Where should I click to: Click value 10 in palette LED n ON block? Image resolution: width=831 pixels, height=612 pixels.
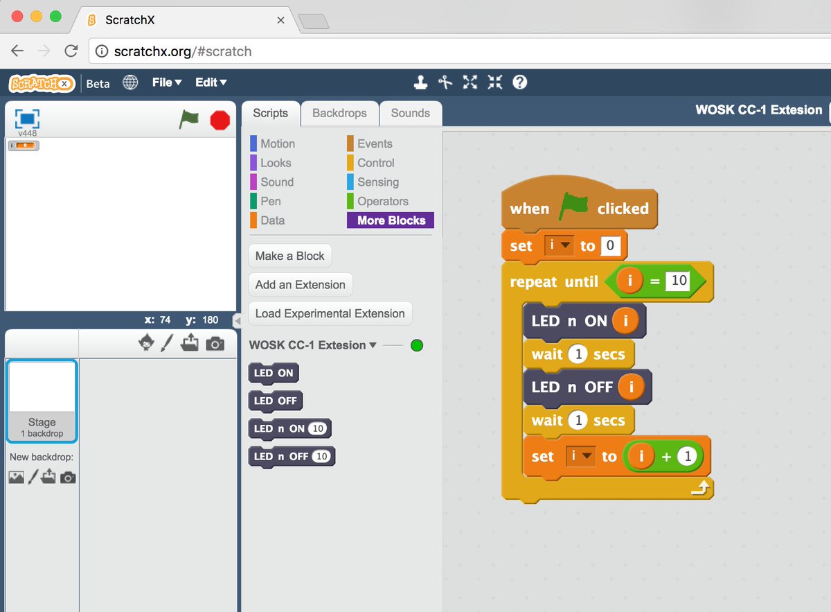318,428
